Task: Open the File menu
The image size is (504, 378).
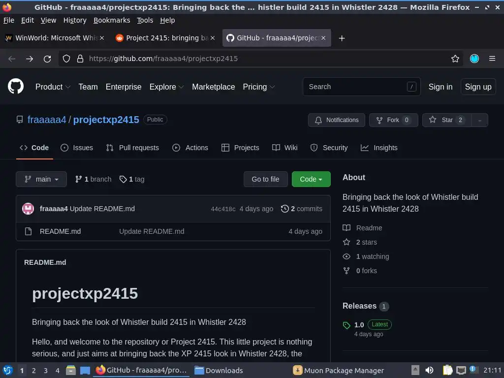Action: tap(9, 20)
